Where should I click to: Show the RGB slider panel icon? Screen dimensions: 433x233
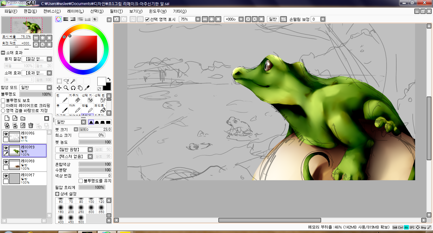tap(66, 19)
